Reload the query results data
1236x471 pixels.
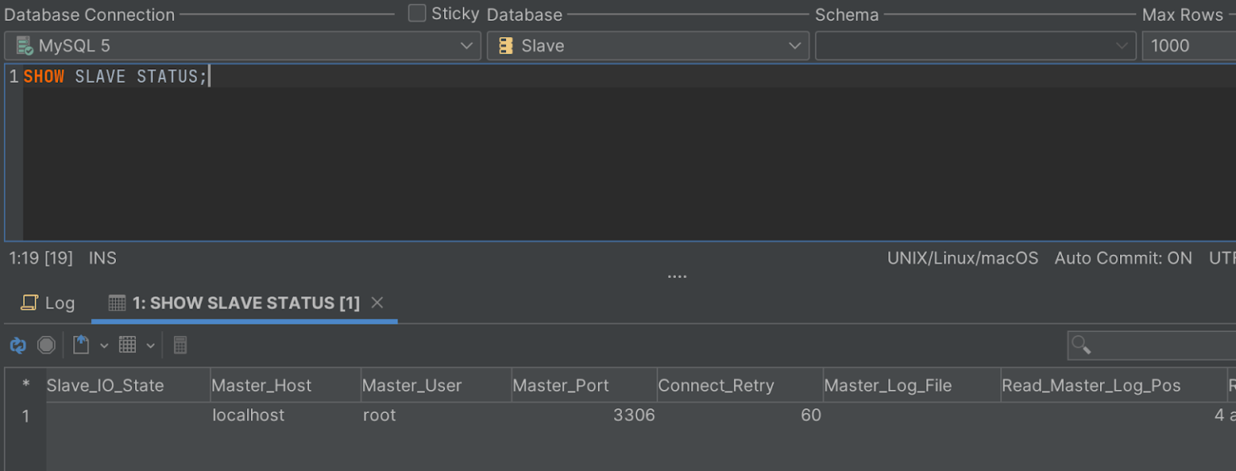17,345
